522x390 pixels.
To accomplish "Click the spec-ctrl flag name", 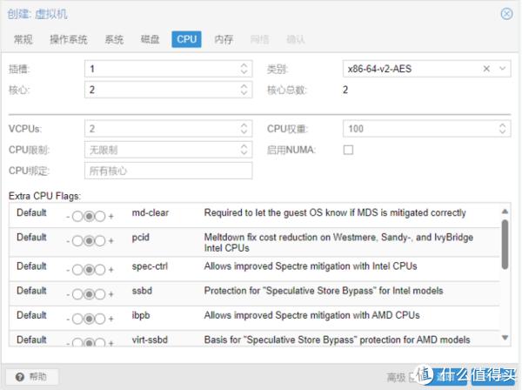I will [x=150, y=266].
